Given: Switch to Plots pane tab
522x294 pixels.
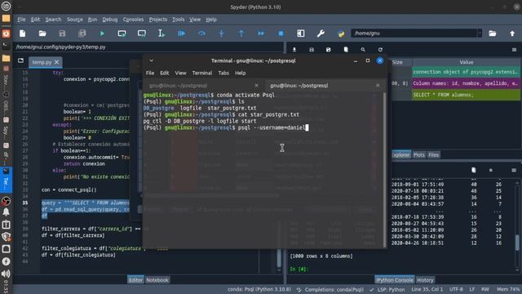Looking at the screenshot, I should 418,154.
